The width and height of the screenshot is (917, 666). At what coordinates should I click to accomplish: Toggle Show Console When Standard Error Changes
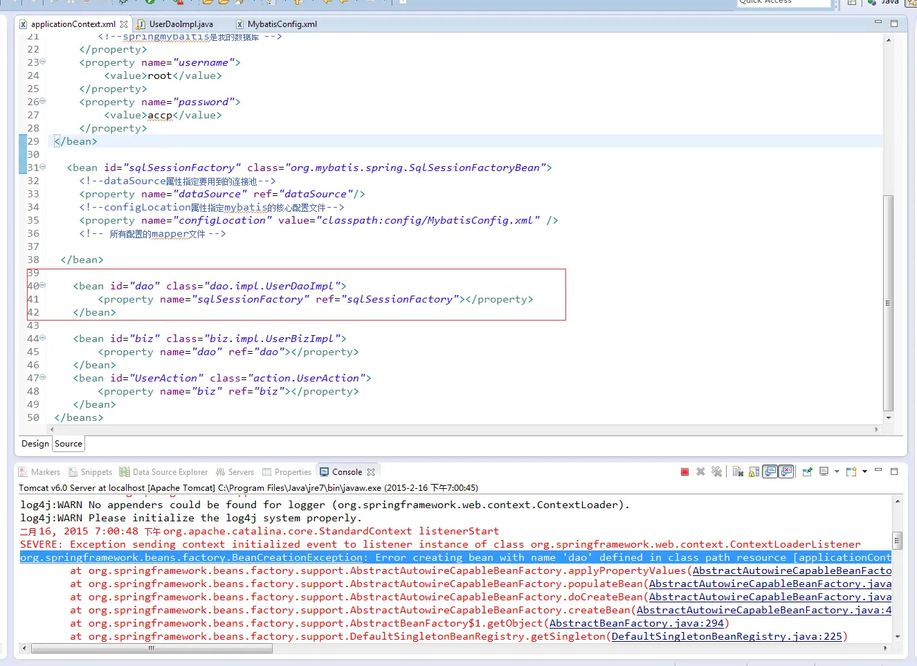(786, 471)
